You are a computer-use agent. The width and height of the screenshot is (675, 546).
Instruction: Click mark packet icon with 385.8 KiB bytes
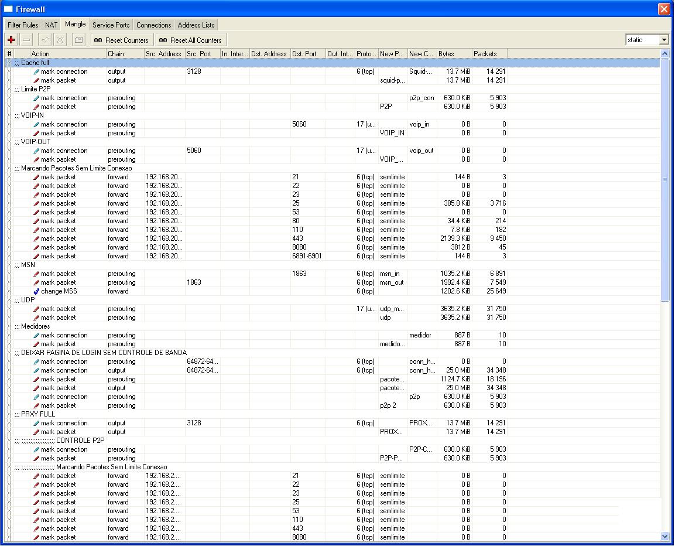point(36,203)
